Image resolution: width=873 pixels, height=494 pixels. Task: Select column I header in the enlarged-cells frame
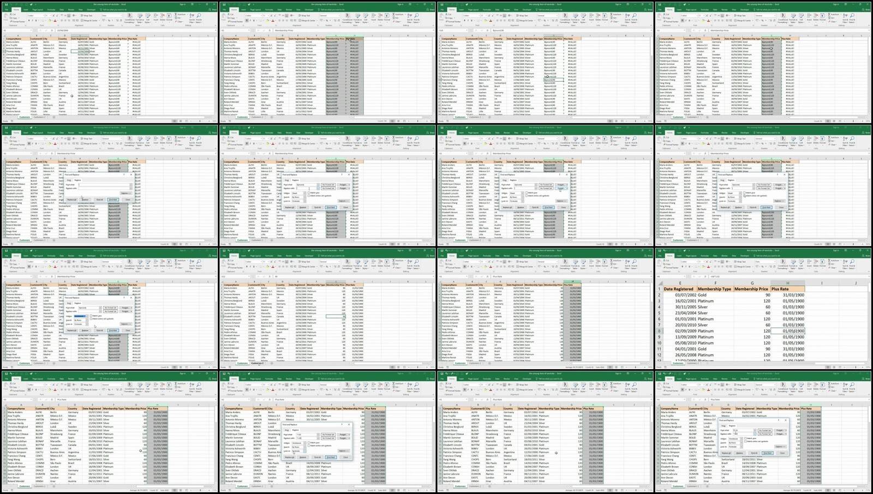(x=822, y=283)
